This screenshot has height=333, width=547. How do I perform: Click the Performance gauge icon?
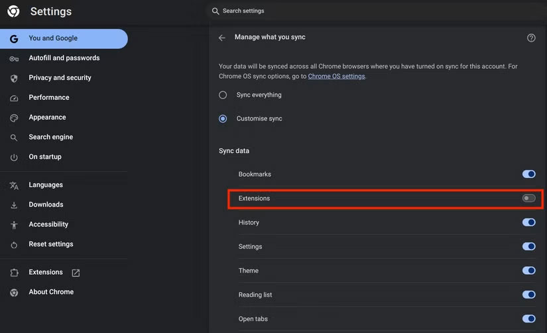(x=14, y=98)
